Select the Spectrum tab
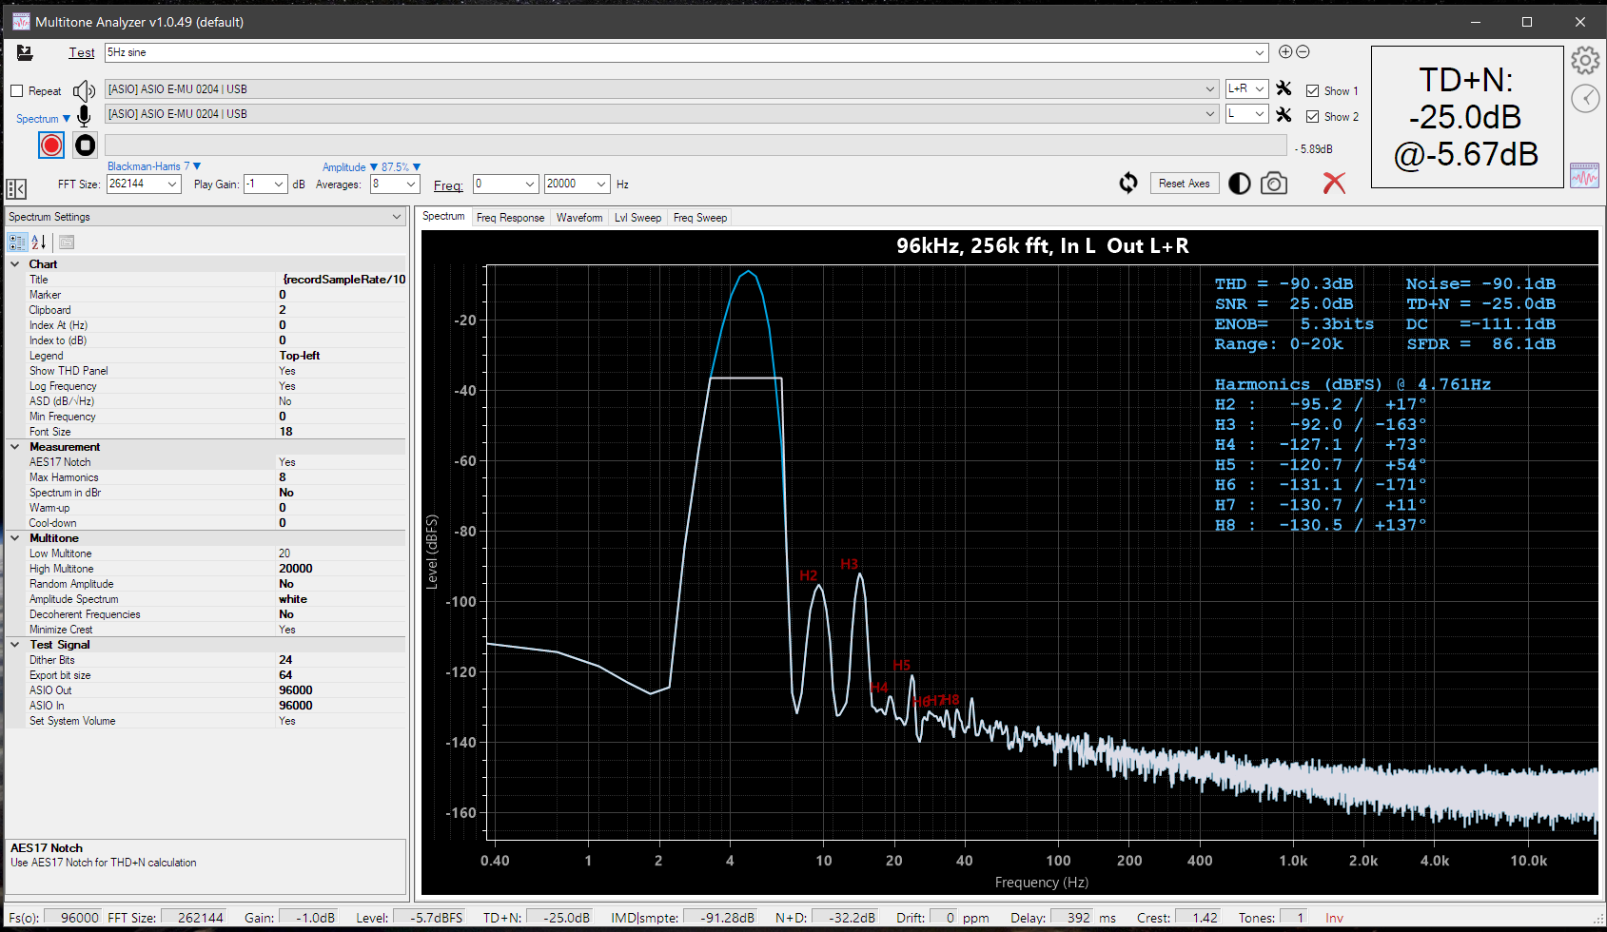 tap(443, 217)
